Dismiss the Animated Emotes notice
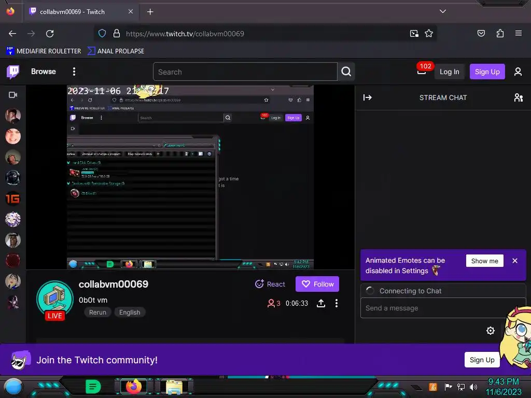This screenshot has height=398, width=531. pyautogui.click(x=515, y=261)
